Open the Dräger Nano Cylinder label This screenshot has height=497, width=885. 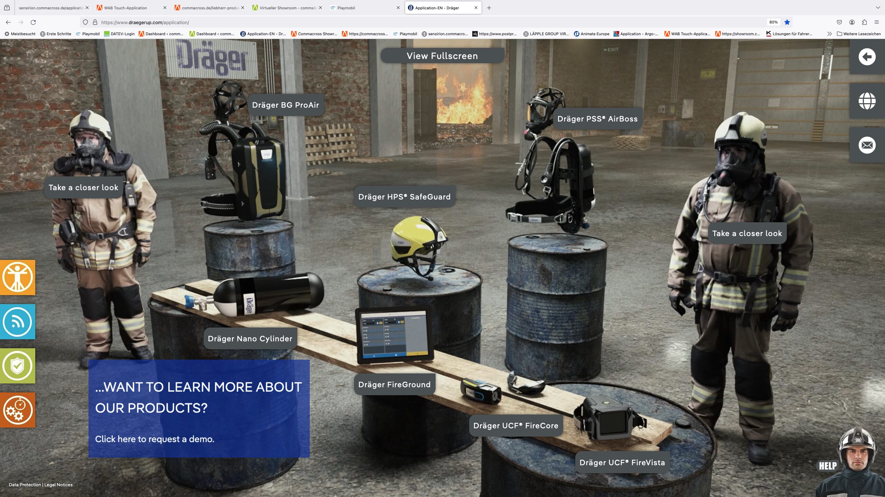point(250,339)
